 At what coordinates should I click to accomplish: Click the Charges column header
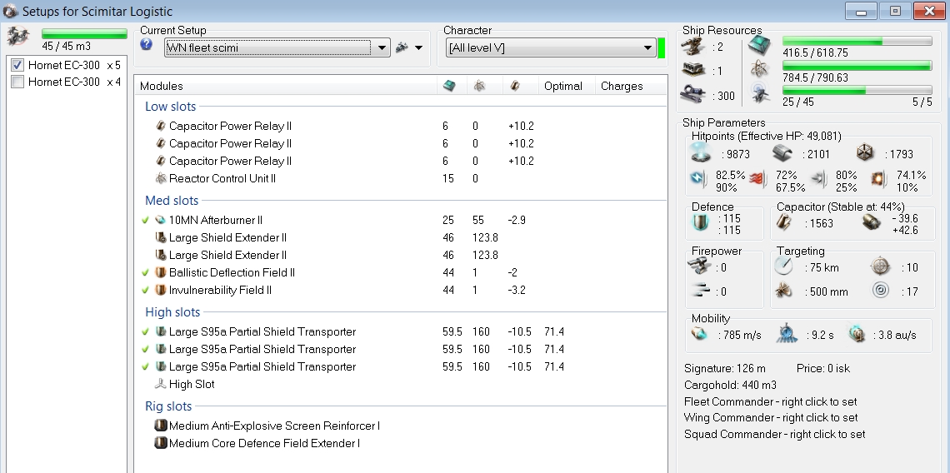pyautogui.click(x=622, y=86)
